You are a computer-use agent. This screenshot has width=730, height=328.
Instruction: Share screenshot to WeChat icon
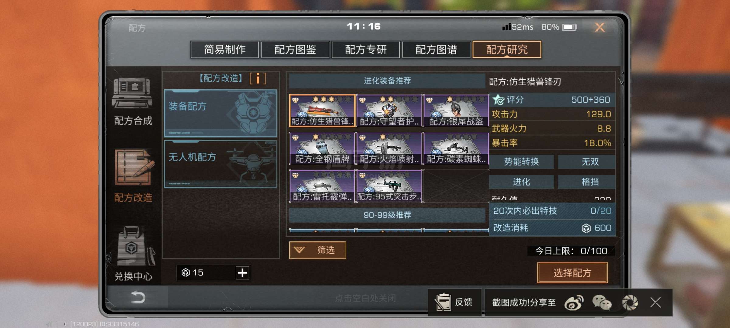(x=601, y=302)
